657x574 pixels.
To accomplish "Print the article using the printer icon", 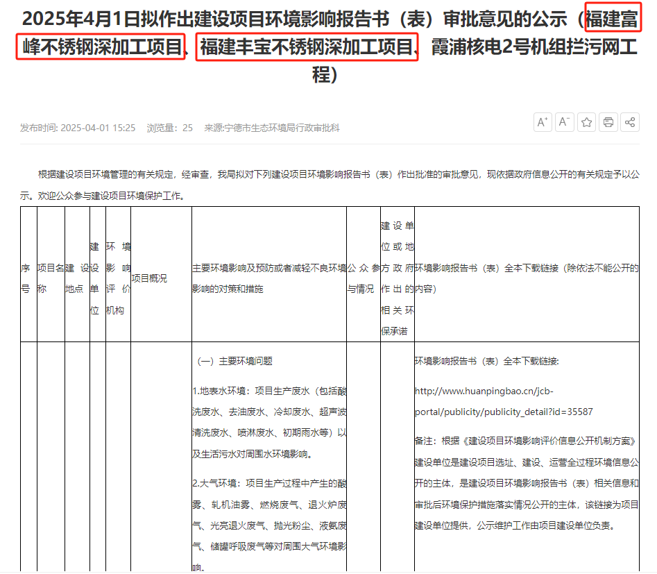I will pyautogui.click(x=608, y=122).
